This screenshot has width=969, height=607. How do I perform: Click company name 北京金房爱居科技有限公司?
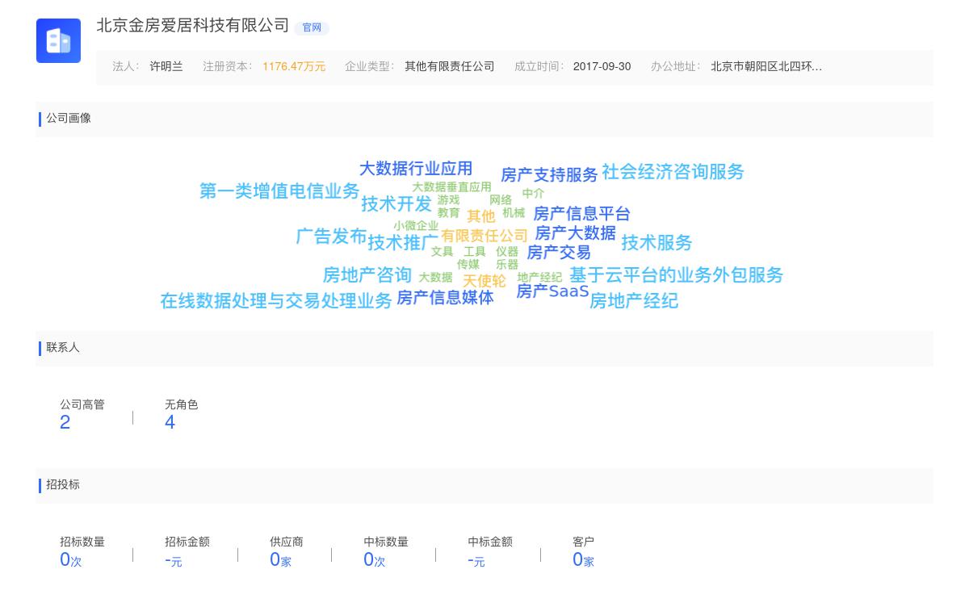[193, 25]
